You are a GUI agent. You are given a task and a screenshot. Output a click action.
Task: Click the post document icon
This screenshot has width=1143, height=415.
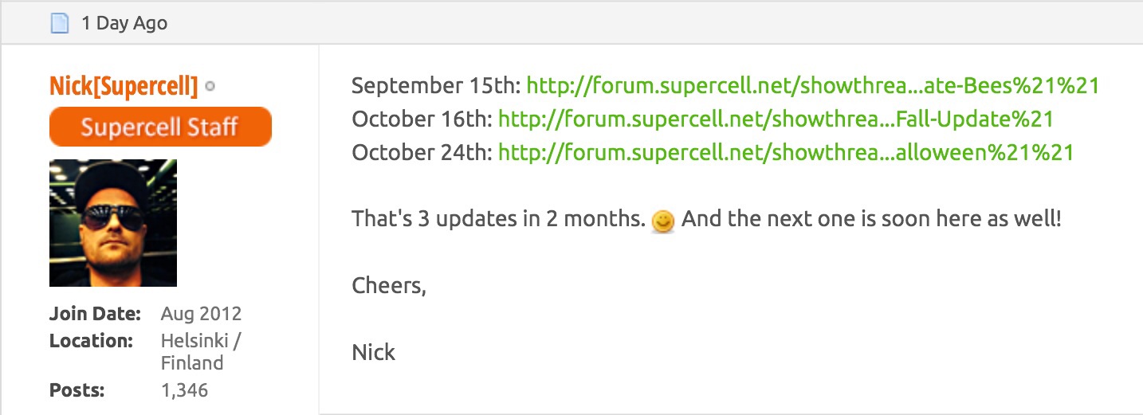60,23
